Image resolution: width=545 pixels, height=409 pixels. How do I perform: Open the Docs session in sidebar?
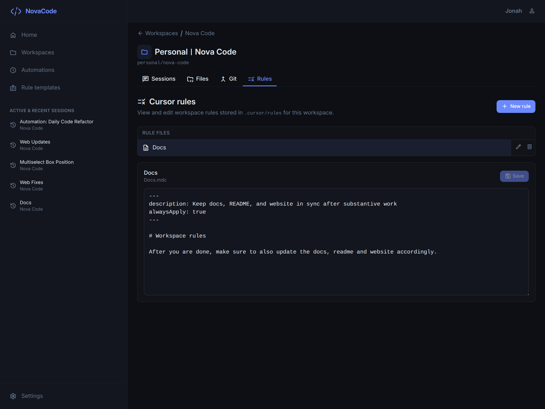(64, 206)
